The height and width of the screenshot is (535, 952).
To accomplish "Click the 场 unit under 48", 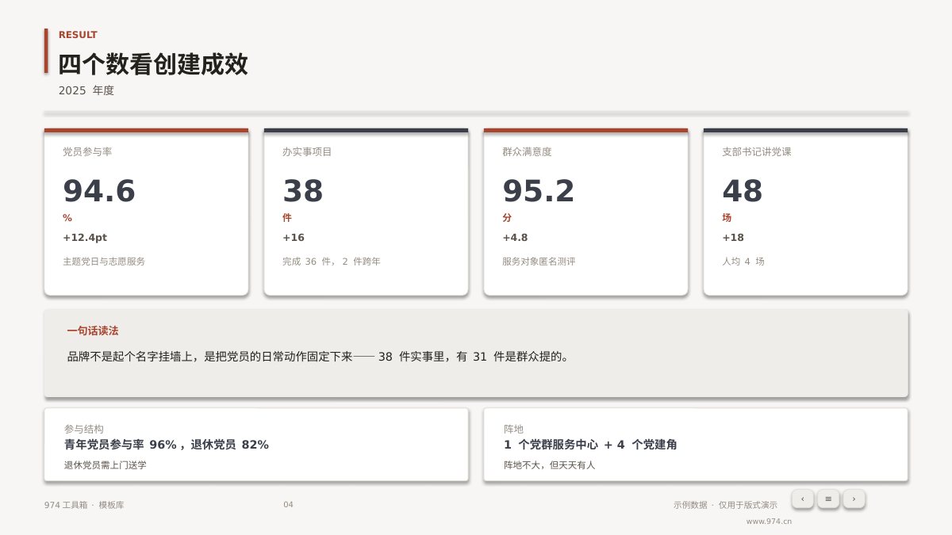I will [x=727, y=218].
